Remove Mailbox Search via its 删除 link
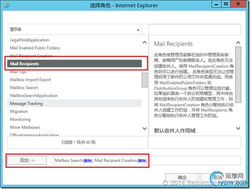 [87, 161]
